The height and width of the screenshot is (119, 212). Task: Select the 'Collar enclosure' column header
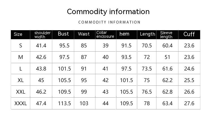(105, 34)
